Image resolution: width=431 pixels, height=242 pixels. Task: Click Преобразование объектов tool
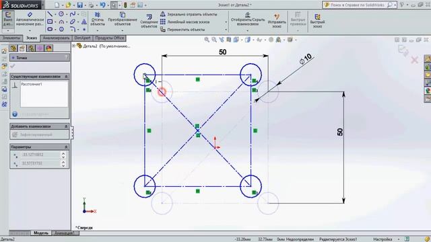tap(123, 19)
